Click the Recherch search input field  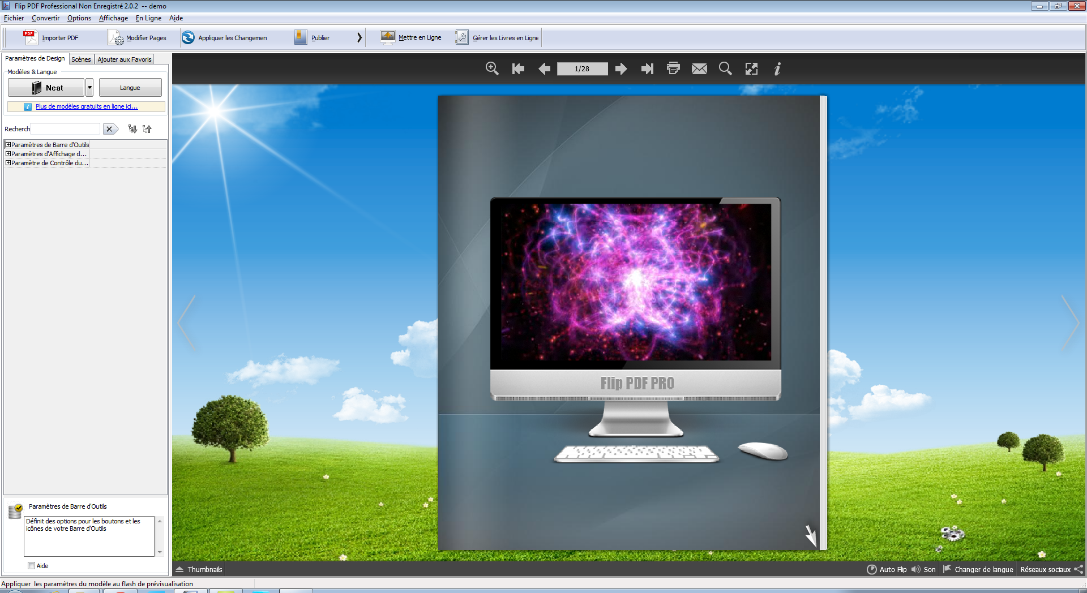65,129
